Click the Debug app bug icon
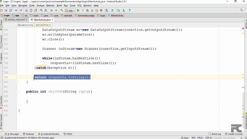This screenshot has height=139, width=247. pyautogui.click(x=88, y=10)
